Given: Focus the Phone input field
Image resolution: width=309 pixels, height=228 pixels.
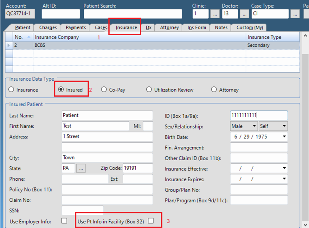Looking at the screenshot, I should pos(85,179).
